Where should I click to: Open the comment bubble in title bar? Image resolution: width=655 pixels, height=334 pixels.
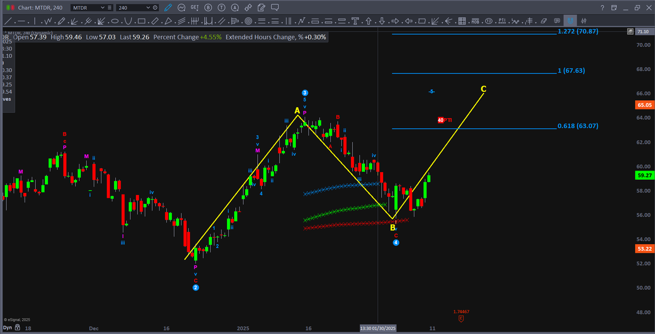tap(275, 8)
